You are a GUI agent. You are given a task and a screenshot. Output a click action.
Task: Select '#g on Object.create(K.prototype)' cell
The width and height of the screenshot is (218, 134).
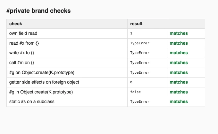(x=67, y=72)
